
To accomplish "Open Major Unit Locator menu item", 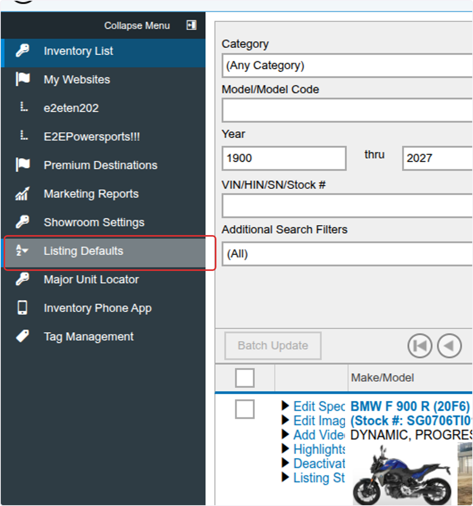I will (x=103, y=280).
